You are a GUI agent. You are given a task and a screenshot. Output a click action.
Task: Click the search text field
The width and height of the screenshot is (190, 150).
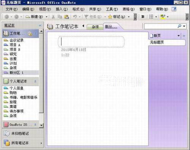160,26
